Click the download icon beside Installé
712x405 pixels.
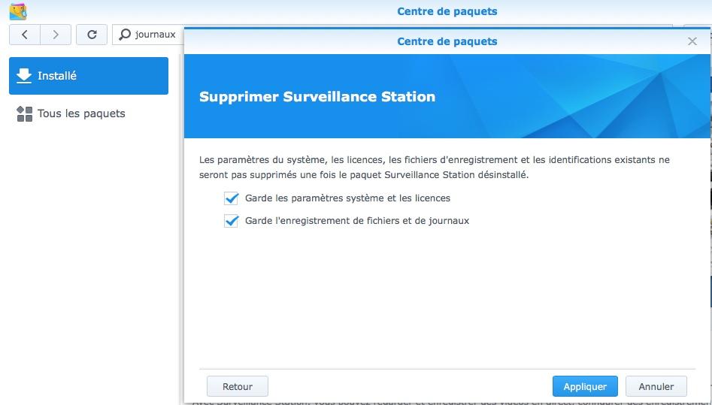click(x=24, y=76)
